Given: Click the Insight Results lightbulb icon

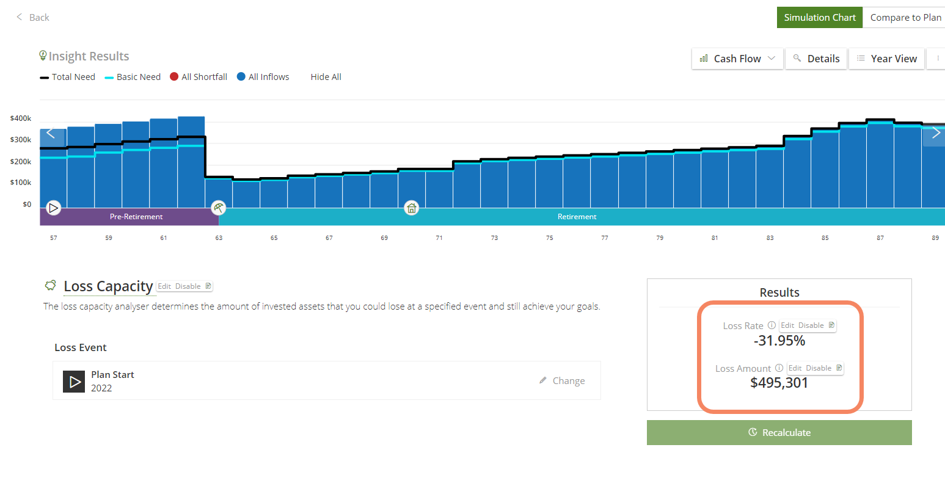Looking at the screenshot, I should click(x=43, y=56).
